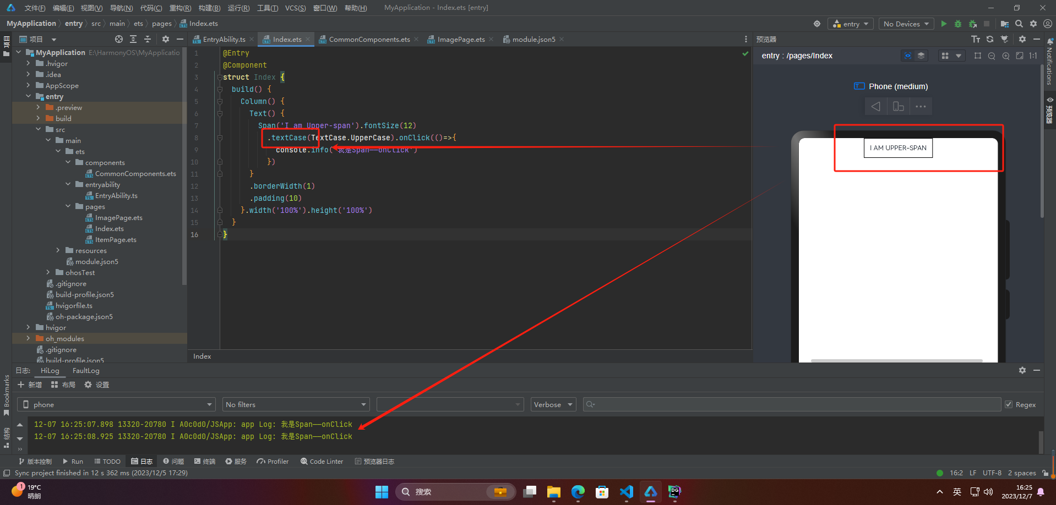Open the No Devices dropdown
The width and height of the screenshot is (1056, 505).
click(x=906, y=24)
